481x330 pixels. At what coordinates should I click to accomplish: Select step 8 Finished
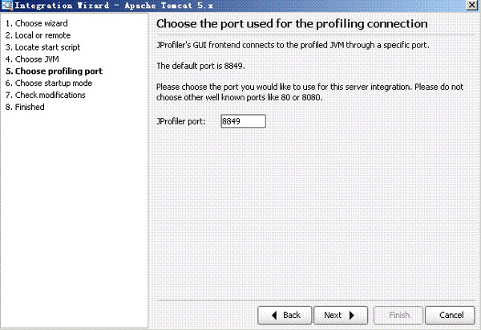[25, 107]
